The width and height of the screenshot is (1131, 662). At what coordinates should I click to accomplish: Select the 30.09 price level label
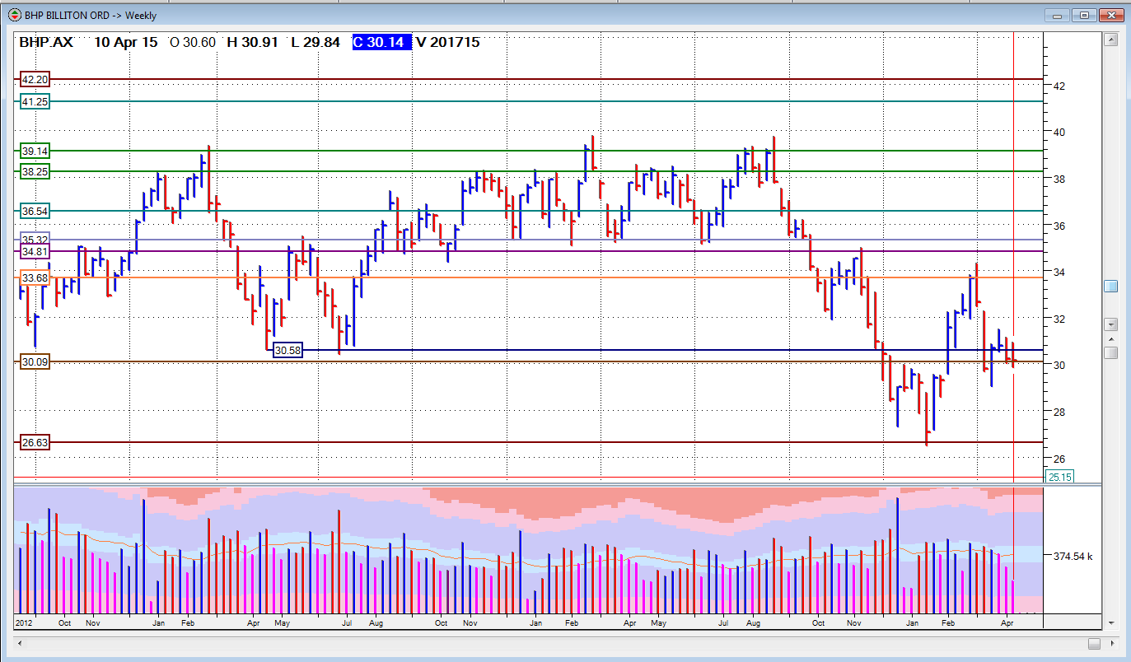coord(35,361)
